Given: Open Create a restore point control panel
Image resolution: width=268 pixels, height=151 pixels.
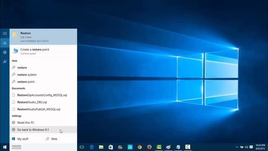Looking at the screenshot, I should [43, 51].
